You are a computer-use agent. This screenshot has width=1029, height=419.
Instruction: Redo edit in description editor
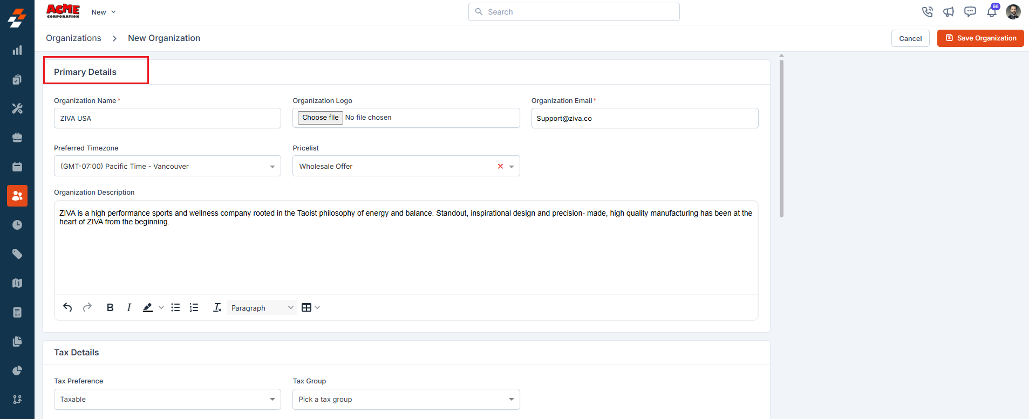point(87,307)
